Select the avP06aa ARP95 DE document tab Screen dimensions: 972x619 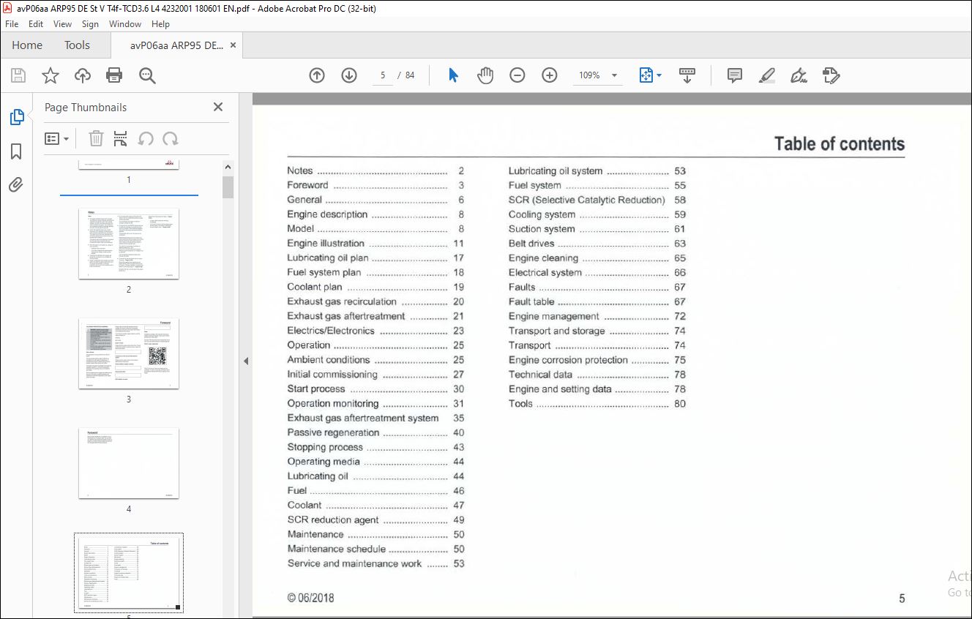click(176, 45)
